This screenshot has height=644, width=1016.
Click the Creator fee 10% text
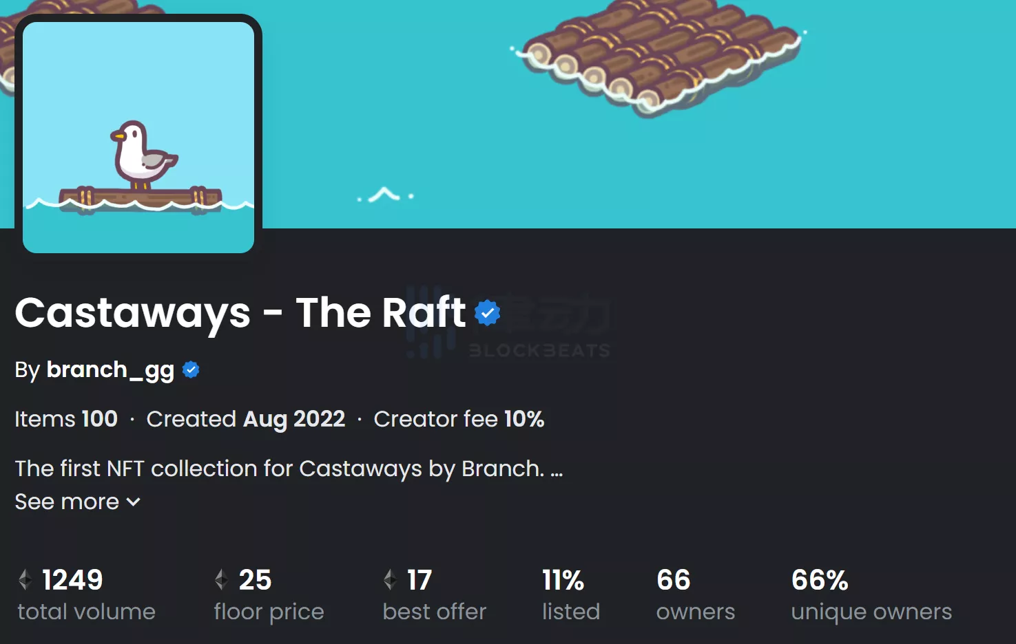[459, 419]
